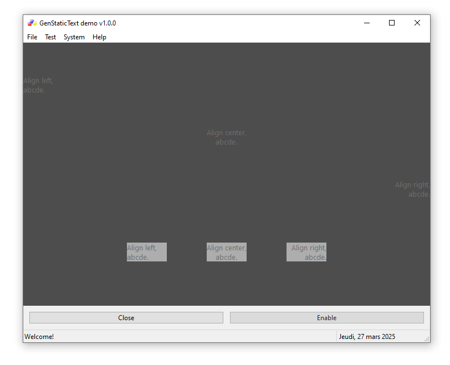Click the "GenStaticText demo v1.0.0" window title
The image size is (450, 365).
click(78, 23)
